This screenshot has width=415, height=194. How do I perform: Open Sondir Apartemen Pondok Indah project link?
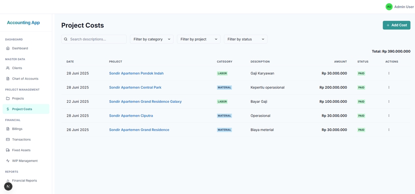(x=136, y=73)
